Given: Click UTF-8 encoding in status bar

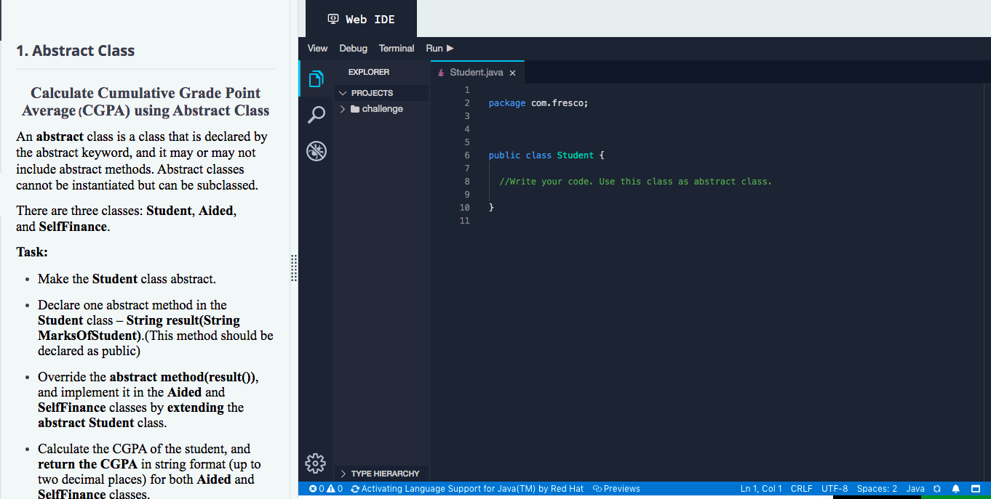Looking at the screenshot, I should 835,488.
